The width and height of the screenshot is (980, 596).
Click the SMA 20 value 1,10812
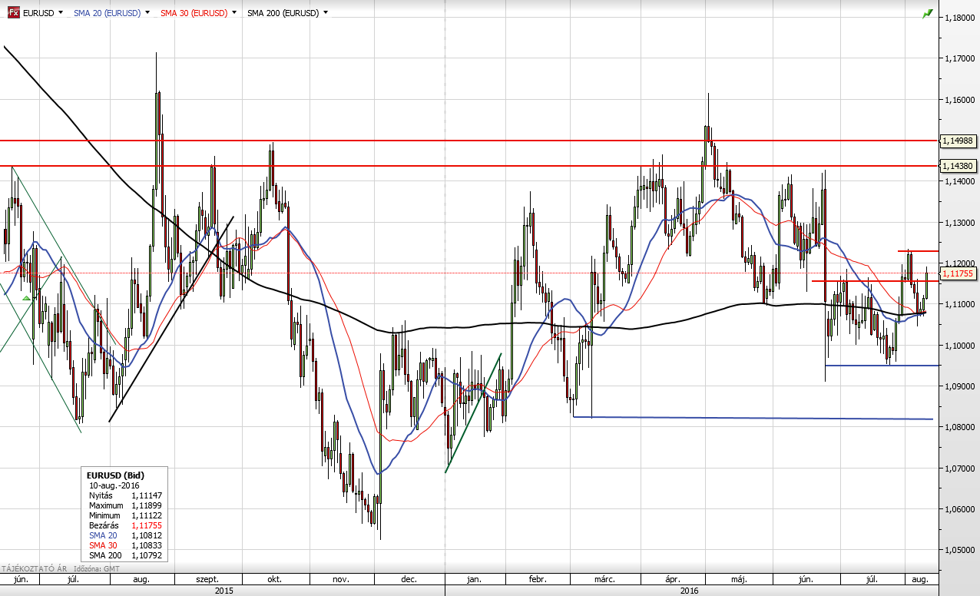tap(147, 535)
